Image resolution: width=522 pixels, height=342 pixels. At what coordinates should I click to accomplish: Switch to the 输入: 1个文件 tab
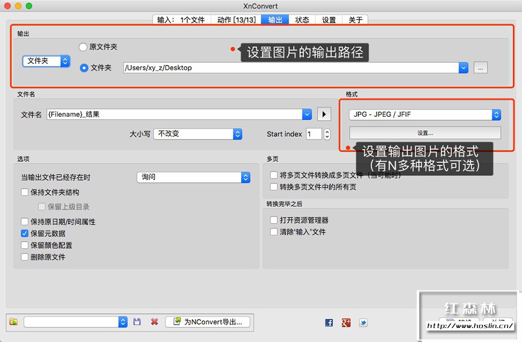click(181, 20)
